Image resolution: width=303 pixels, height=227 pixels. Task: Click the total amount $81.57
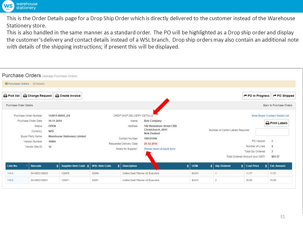(x=275, y=157)
